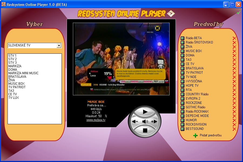Open the SLOVENSKÉ TV category dropdown
The height and width of the screenshot is (162, 243).
point(59,45)
